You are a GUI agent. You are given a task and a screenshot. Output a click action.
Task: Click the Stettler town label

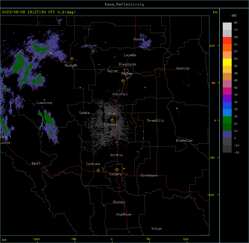coord(183,68)
